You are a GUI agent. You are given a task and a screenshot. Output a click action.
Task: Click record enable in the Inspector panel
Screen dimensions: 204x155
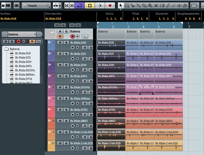pyautogui.click(x=19, y=42)
